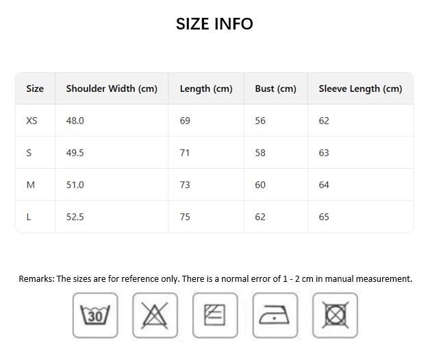Image resolution: width=428 pixels, height=347 pixels.
Task: Click the SIZE INFO heading
Action: 214,24
